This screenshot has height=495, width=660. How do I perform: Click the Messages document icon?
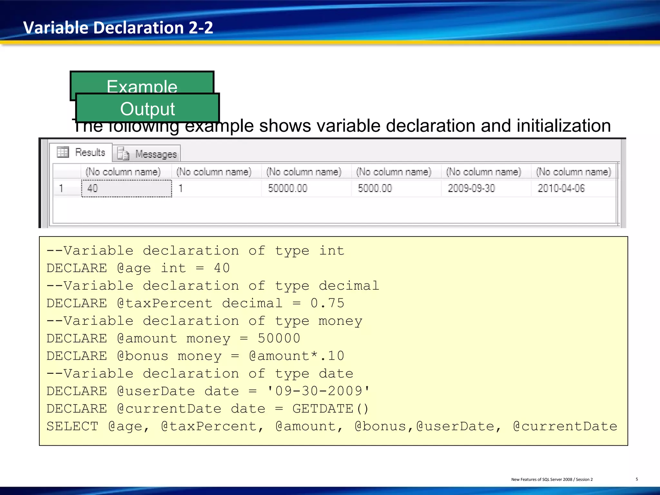[123, 153]
